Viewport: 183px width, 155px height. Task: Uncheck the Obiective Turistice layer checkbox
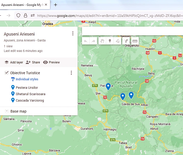7,73
